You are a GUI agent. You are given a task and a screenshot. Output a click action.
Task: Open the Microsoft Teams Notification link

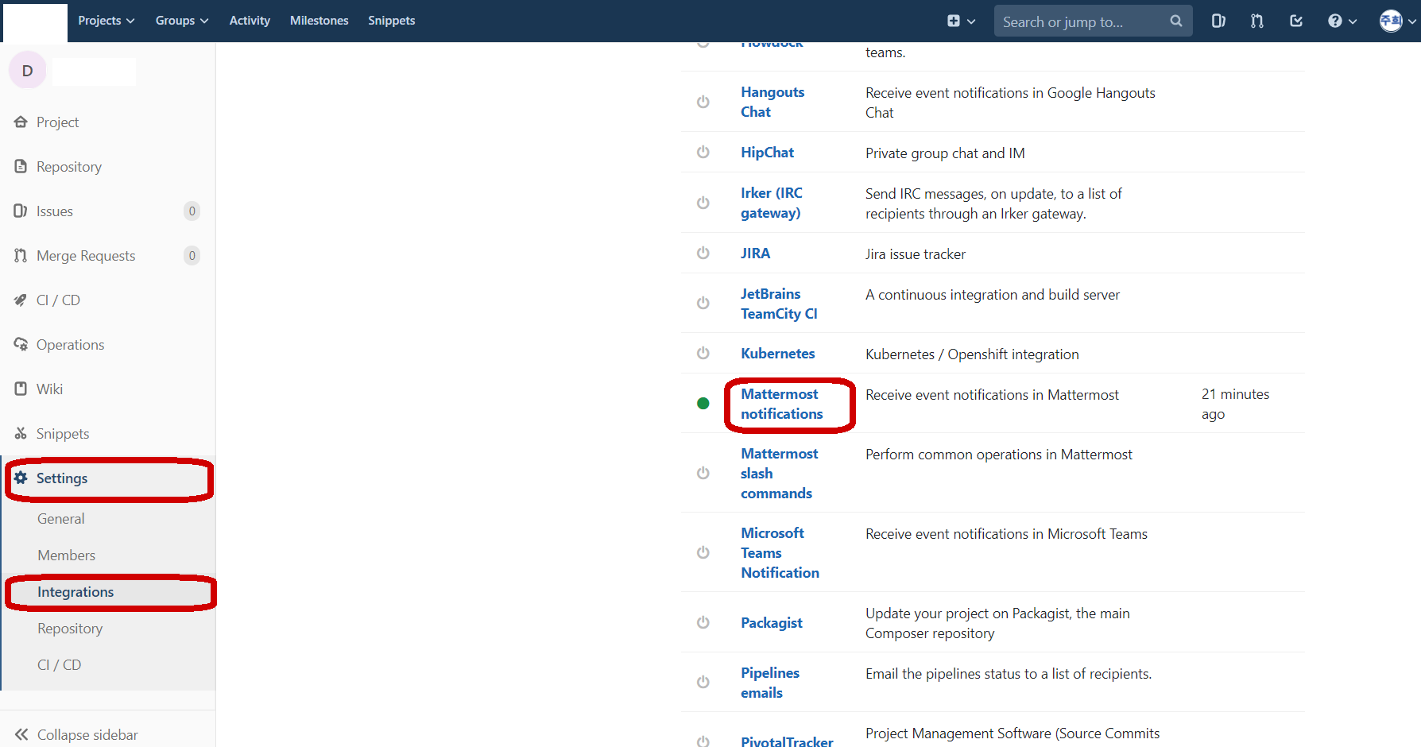click(780, 552)
